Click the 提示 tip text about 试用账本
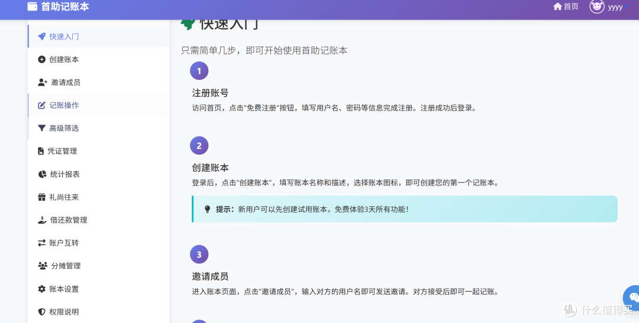The width and height of the screenshot is (639, 323). pos(312,210)
